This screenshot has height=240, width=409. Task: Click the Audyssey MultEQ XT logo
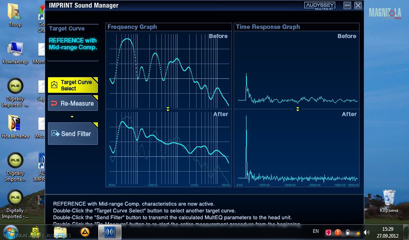(320, 5)
